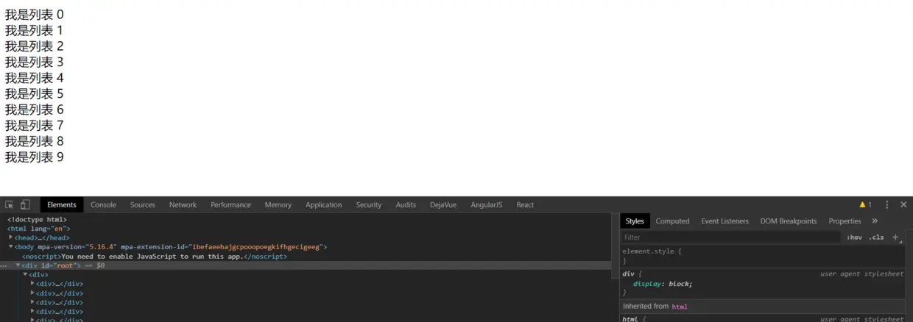This screenshot has width=913, height=322.
Task: Click list item 我是列表 4
Action: 35,77
